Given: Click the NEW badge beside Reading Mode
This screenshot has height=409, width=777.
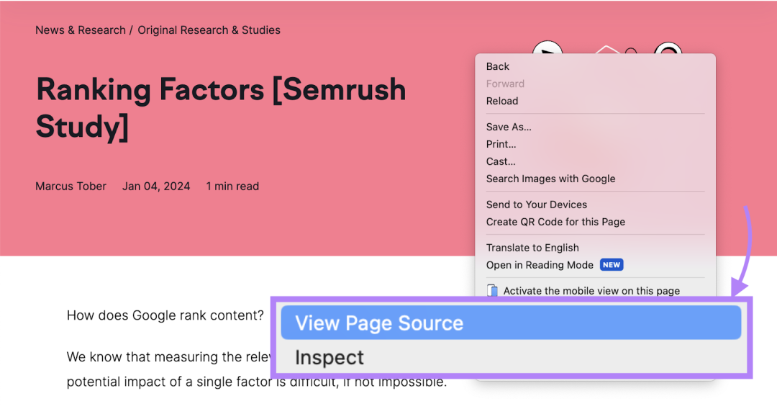Looking at the screenshot, I should [x=612, y=265].
